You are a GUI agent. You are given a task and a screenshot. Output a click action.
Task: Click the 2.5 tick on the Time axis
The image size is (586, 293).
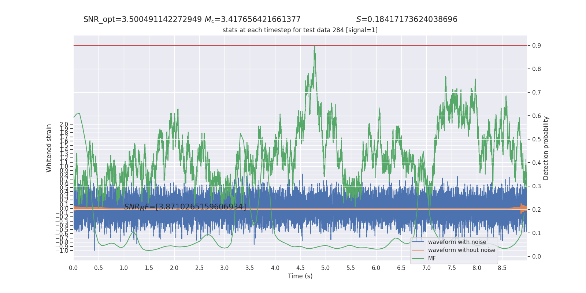tap(199, 268)
